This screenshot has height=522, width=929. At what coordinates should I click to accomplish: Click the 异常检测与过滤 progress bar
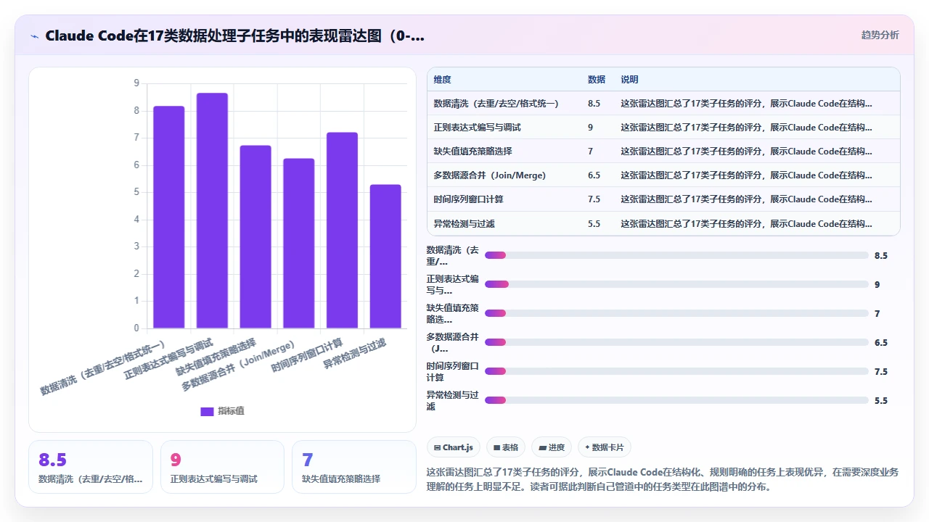676,400
